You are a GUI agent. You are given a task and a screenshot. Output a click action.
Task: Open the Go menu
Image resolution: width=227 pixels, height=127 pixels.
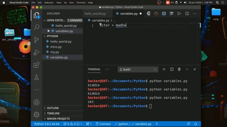65,2
